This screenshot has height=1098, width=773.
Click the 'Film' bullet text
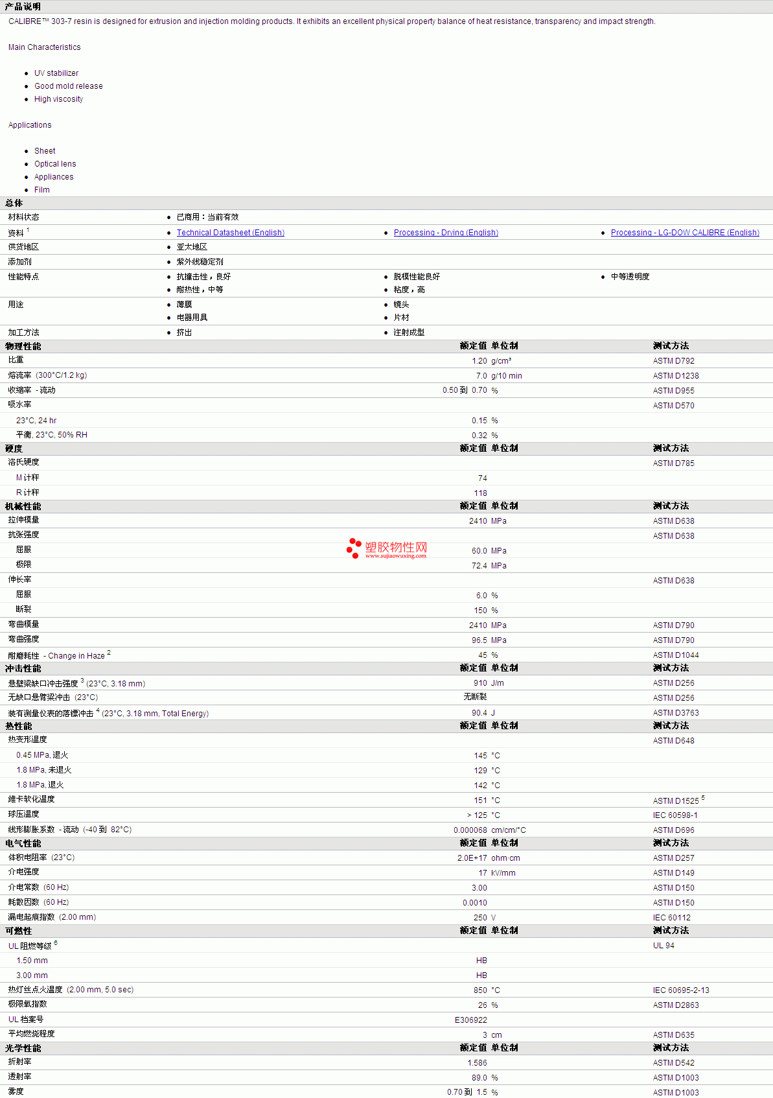coord(42,190)
